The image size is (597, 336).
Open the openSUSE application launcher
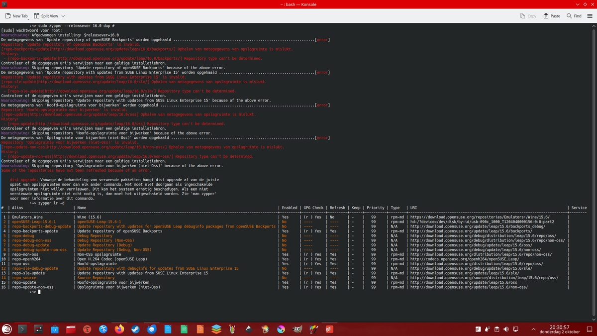coord(7,329)
